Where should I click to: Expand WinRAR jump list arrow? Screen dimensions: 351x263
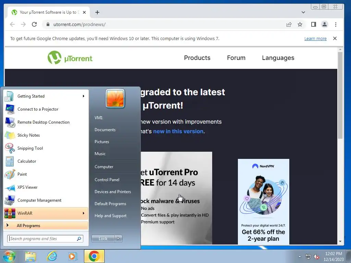[x=84, y=213]
